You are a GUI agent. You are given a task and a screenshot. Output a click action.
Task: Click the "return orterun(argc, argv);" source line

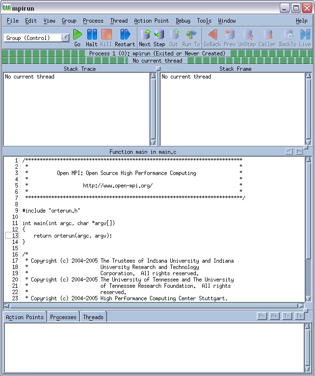coord(73,236)
